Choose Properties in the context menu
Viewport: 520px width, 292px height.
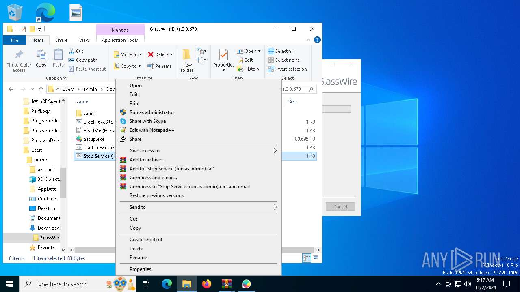[198, 269]
